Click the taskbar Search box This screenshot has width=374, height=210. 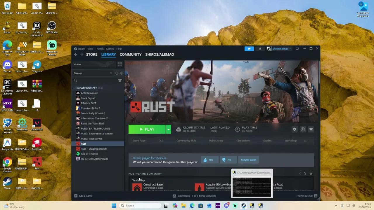tap(140, 206)
